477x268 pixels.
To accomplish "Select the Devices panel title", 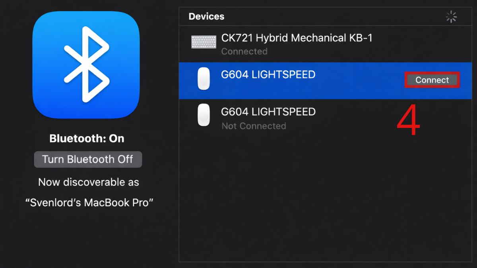I will click(207, 17).
